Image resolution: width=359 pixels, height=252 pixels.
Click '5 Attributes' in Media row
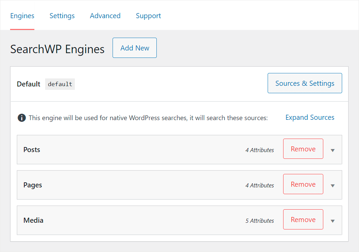click(x=260, y=221)
